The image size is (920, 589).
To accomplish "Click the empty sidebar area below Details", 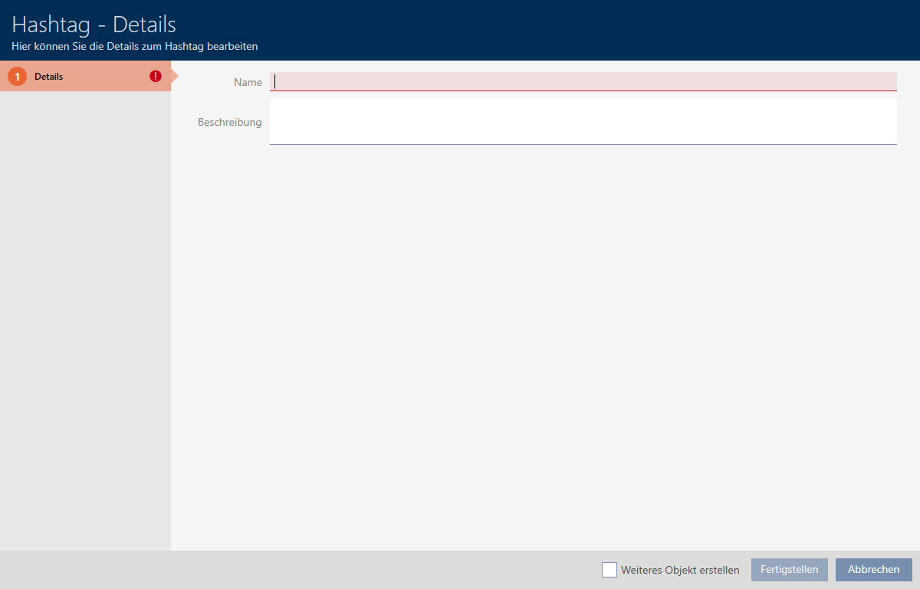I will click(84, 307).
